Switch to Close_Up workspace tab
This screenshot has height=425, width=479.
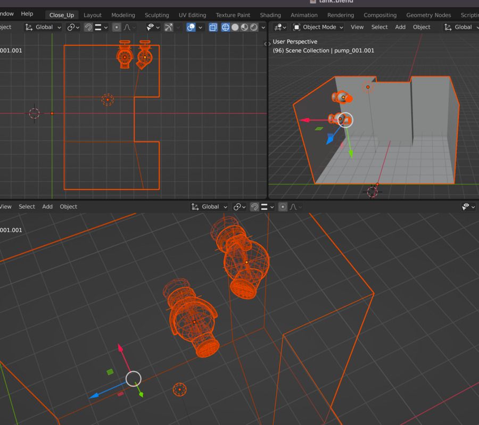pyautogui.click(x=62, y=15)
